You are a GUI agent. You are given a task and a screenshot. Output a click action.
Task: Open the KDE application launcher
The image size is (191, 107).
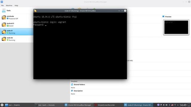(2, 105)
